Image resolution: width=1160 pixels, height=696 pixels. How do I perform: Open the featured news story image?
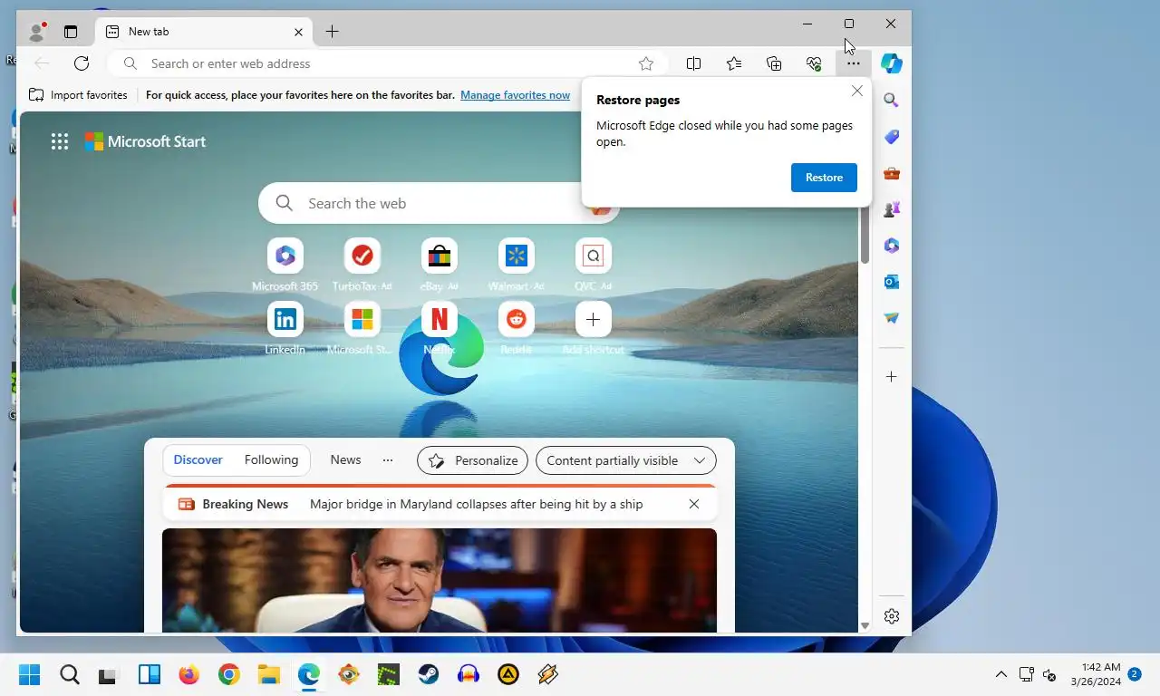coord(440,580)
